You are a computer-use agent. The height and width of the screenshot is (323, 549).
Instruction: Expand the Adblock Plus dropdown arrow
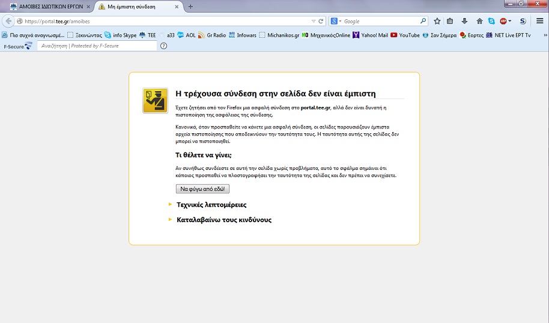(510, 21)
